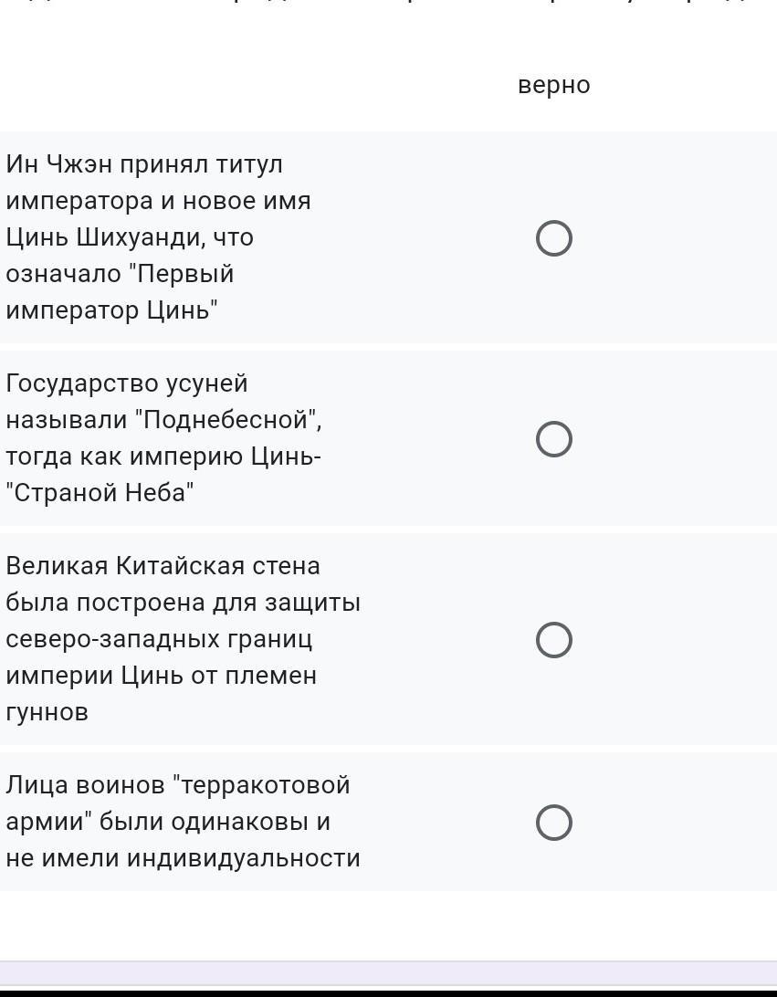Click the 'верно' column header
The width and height of the screenshot is (777, 997).
coord(553,85)
